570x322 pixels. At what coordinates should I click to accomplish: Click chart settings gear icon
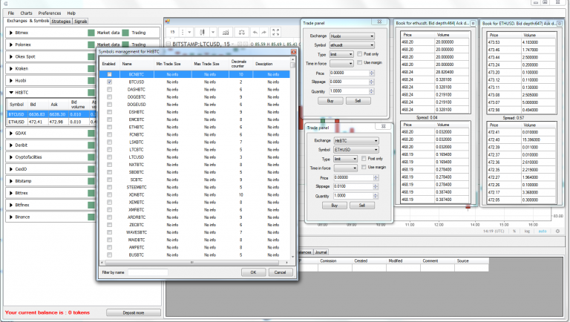pos(557,231)
